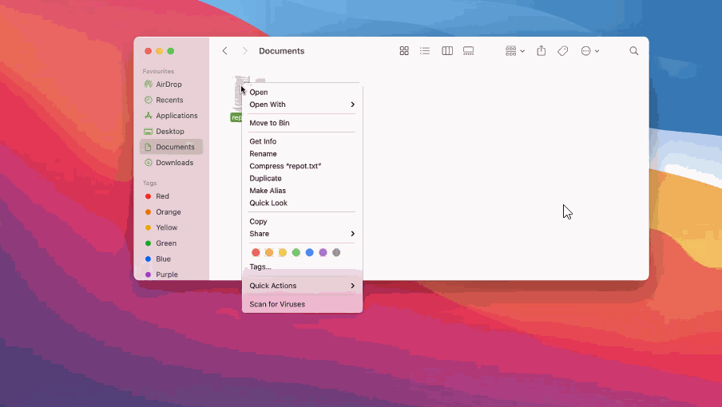The width and height of the screenshot is (722, 407).
Task: Switch to list view
Action: 425,51
